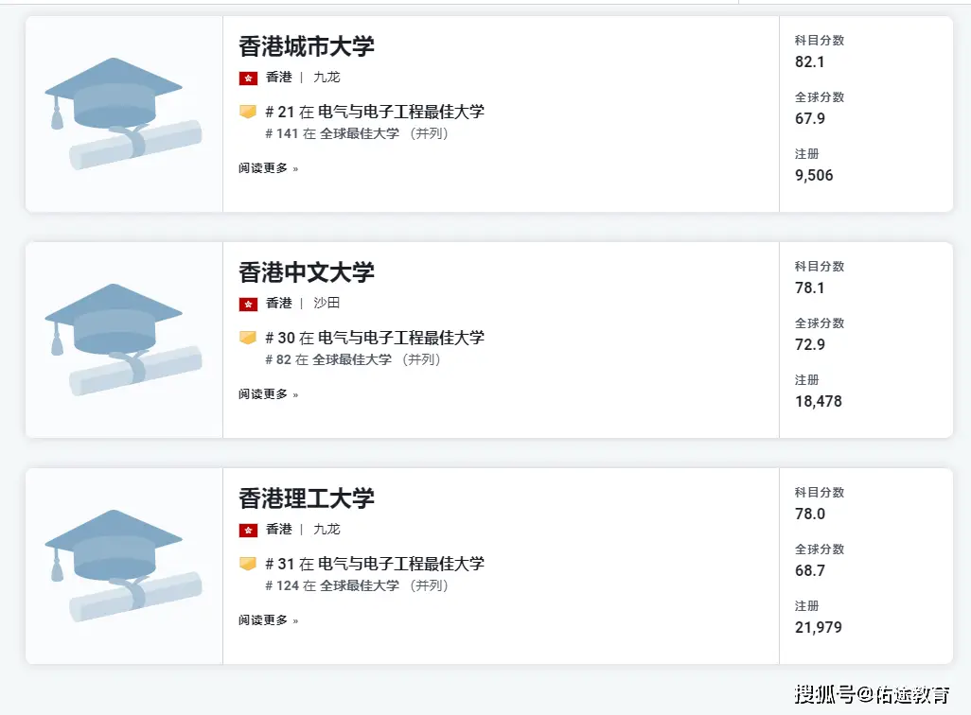Open the 香港中文大学 university title link

307,271
